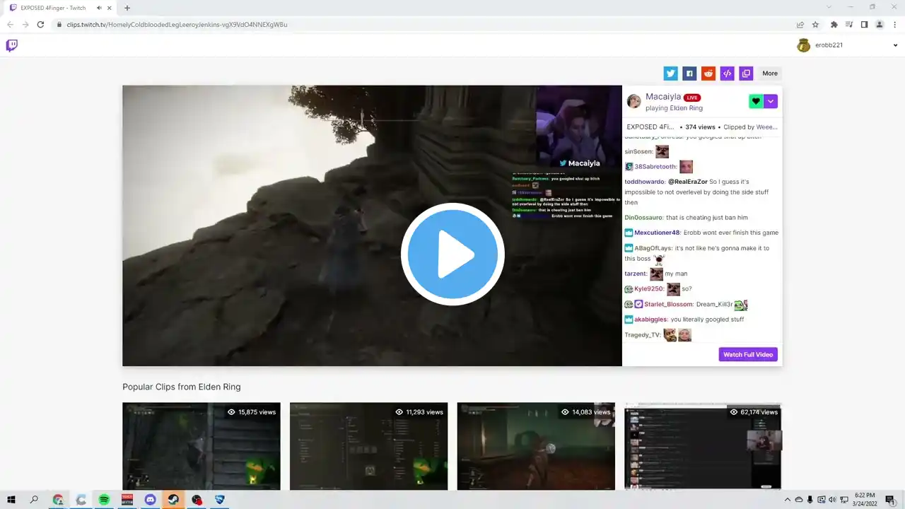Play the clip with the big play button
This screenshot has width=905, height=509.
pyautogui.click(x=452, y=255)
